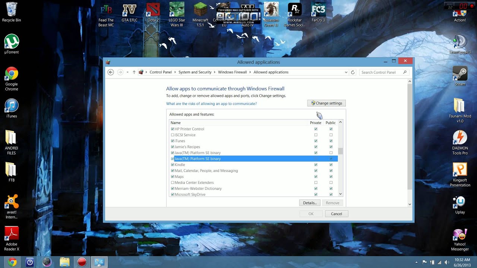
Task: Open Google Chrome desktop shortcut
Action: [12, 79]
